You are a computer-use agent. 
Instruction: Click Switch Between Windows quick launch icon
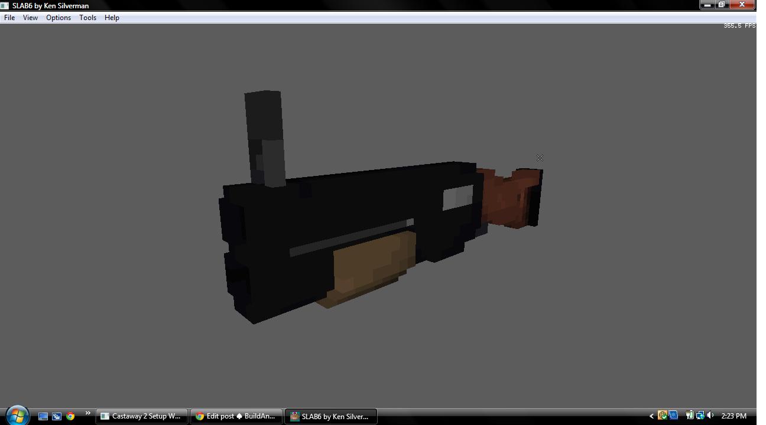tap(57, 416)
